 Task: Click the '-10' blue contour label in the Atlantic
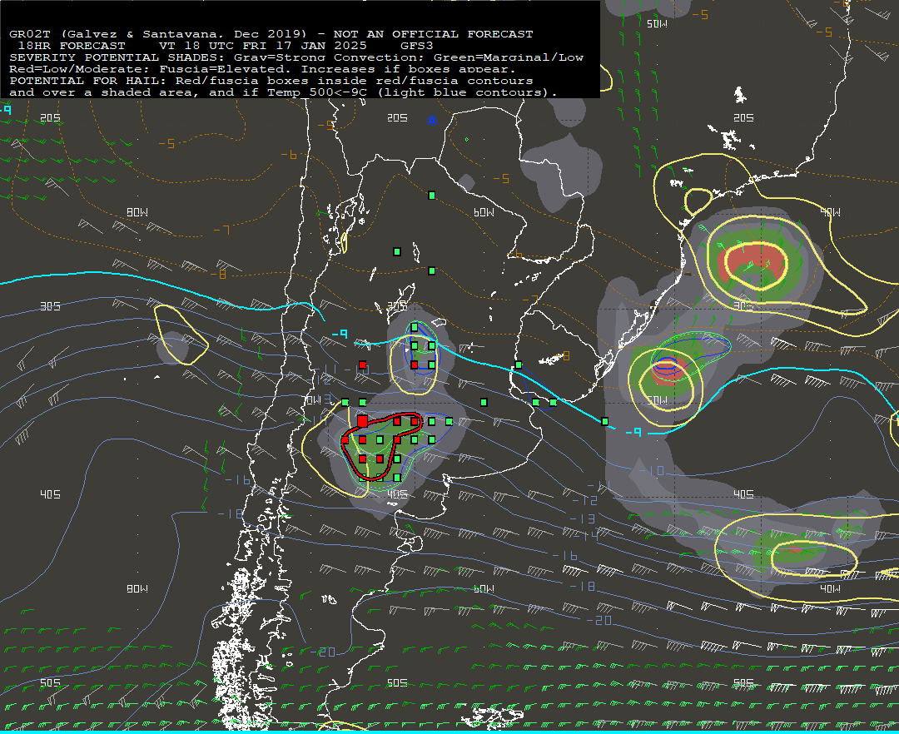pyautogui.click(x=651, y=471)
